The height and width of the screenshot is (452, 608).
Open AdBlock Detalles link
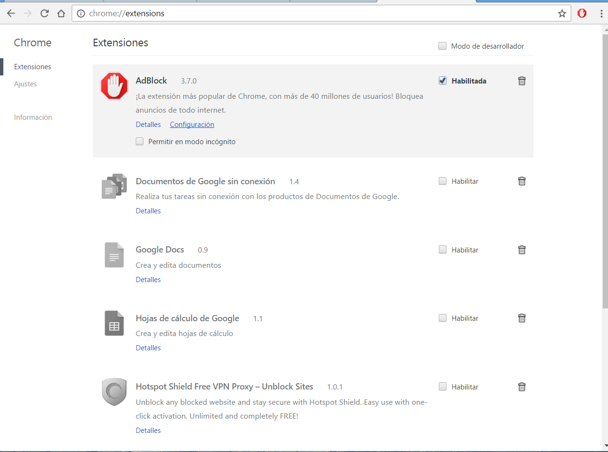(148, 125)
